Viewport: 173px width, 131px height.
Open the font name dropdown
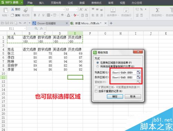pyautogui.click(x=64, y=9)
